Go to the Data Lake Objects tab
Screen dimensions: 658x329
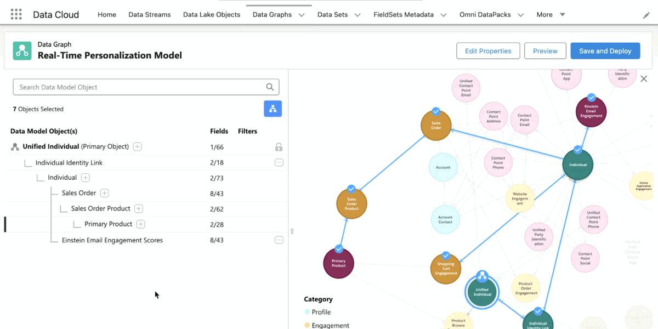212,15
